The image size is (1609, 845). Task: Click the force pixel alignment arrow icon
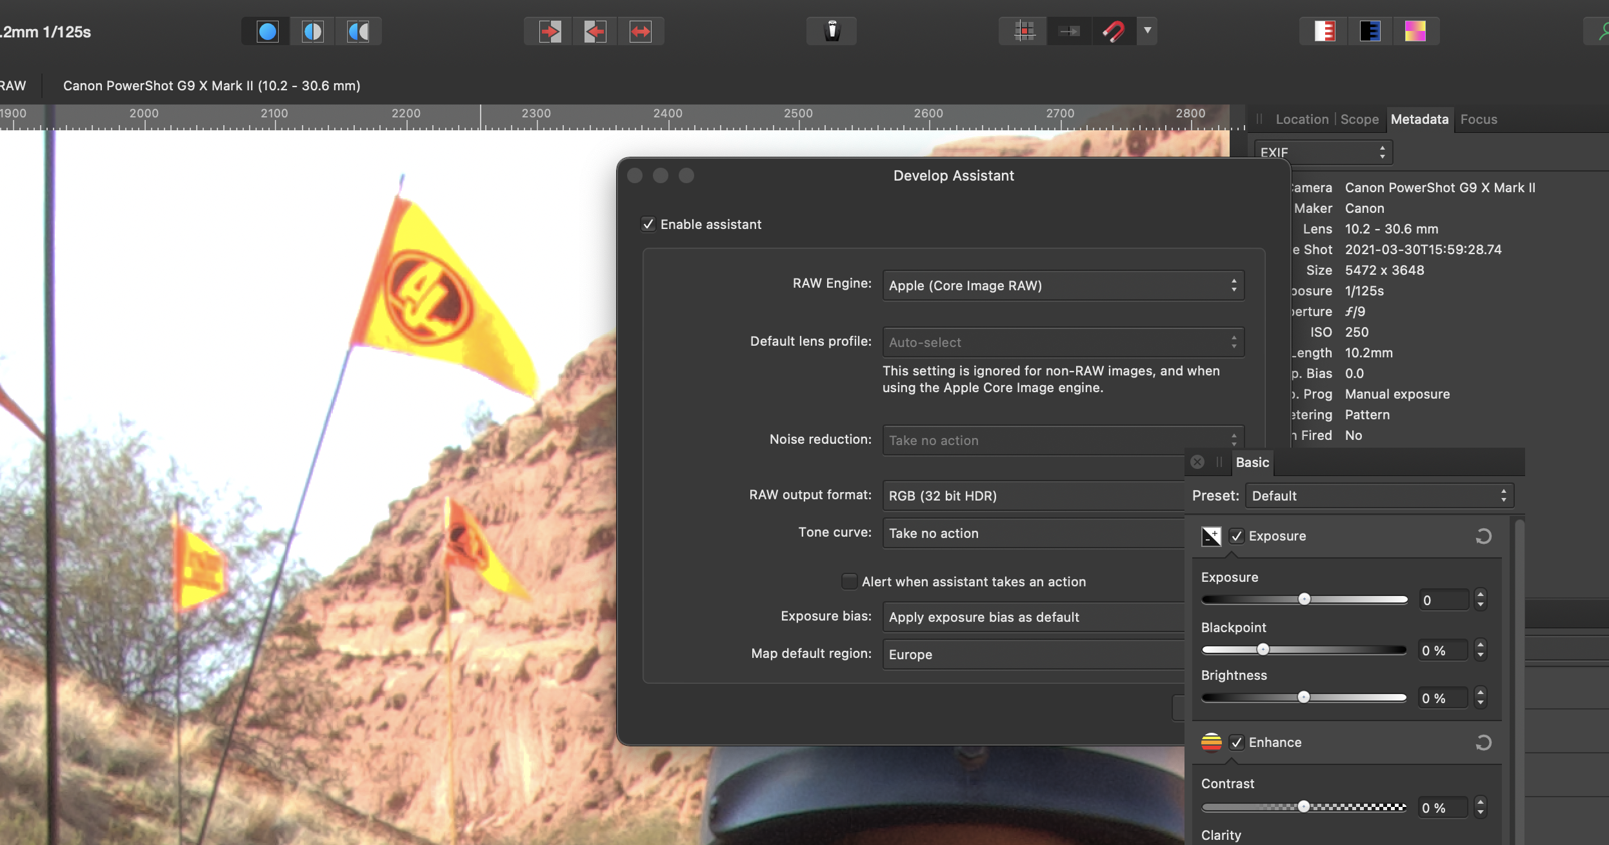coord(1069,31)
